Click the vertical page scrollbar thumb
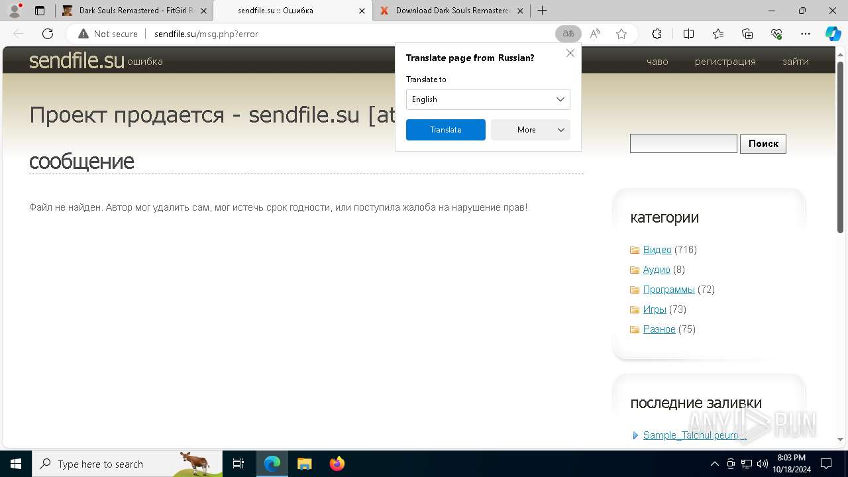 pos(840,147)
